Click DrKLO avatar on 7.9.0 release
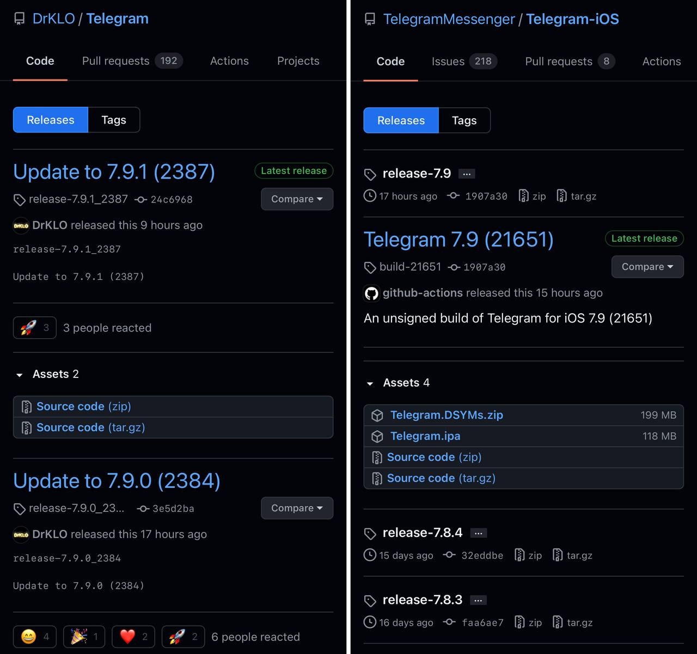This screenshot has height=654, width=697. 21,535
